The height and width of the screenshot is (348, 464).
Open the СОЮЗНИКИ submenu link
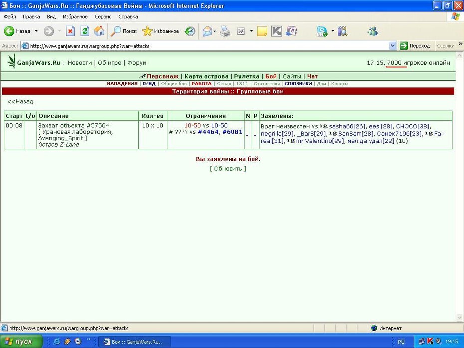[298, 84]
